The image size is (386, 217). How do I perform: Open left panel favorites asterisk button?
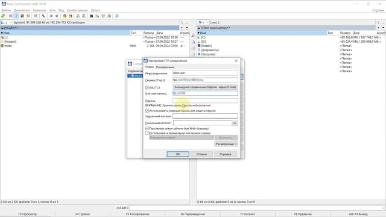pos(182,28)
